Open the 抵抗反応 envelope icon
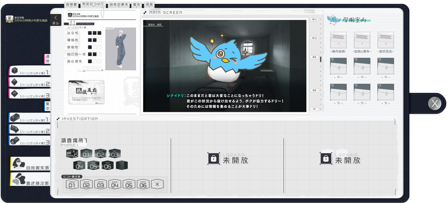Image resolution: width=447 pixels, height=203 pixels. tap(386, 40)
